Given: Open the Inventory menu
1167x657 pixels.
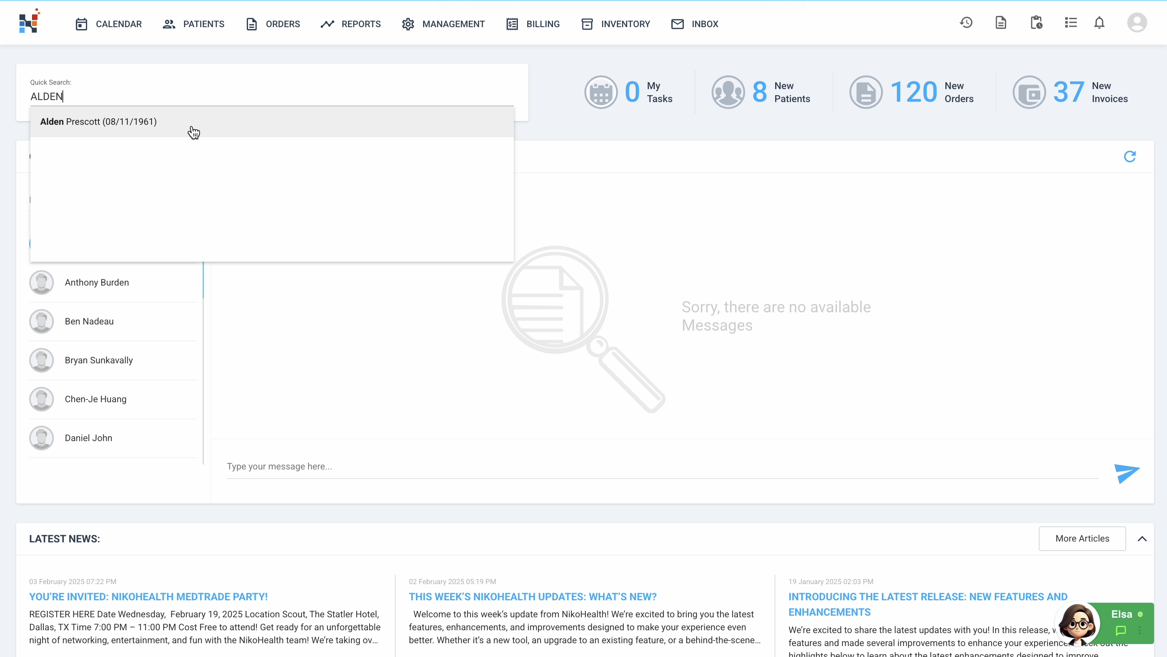Looking at the screenshot, I should coord(616,24).
